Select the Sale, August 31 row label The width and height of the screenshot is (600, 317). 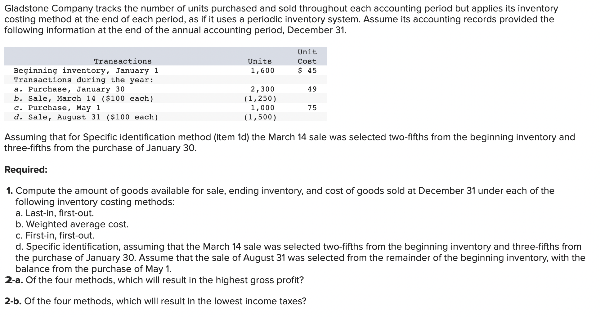point(86,117)
